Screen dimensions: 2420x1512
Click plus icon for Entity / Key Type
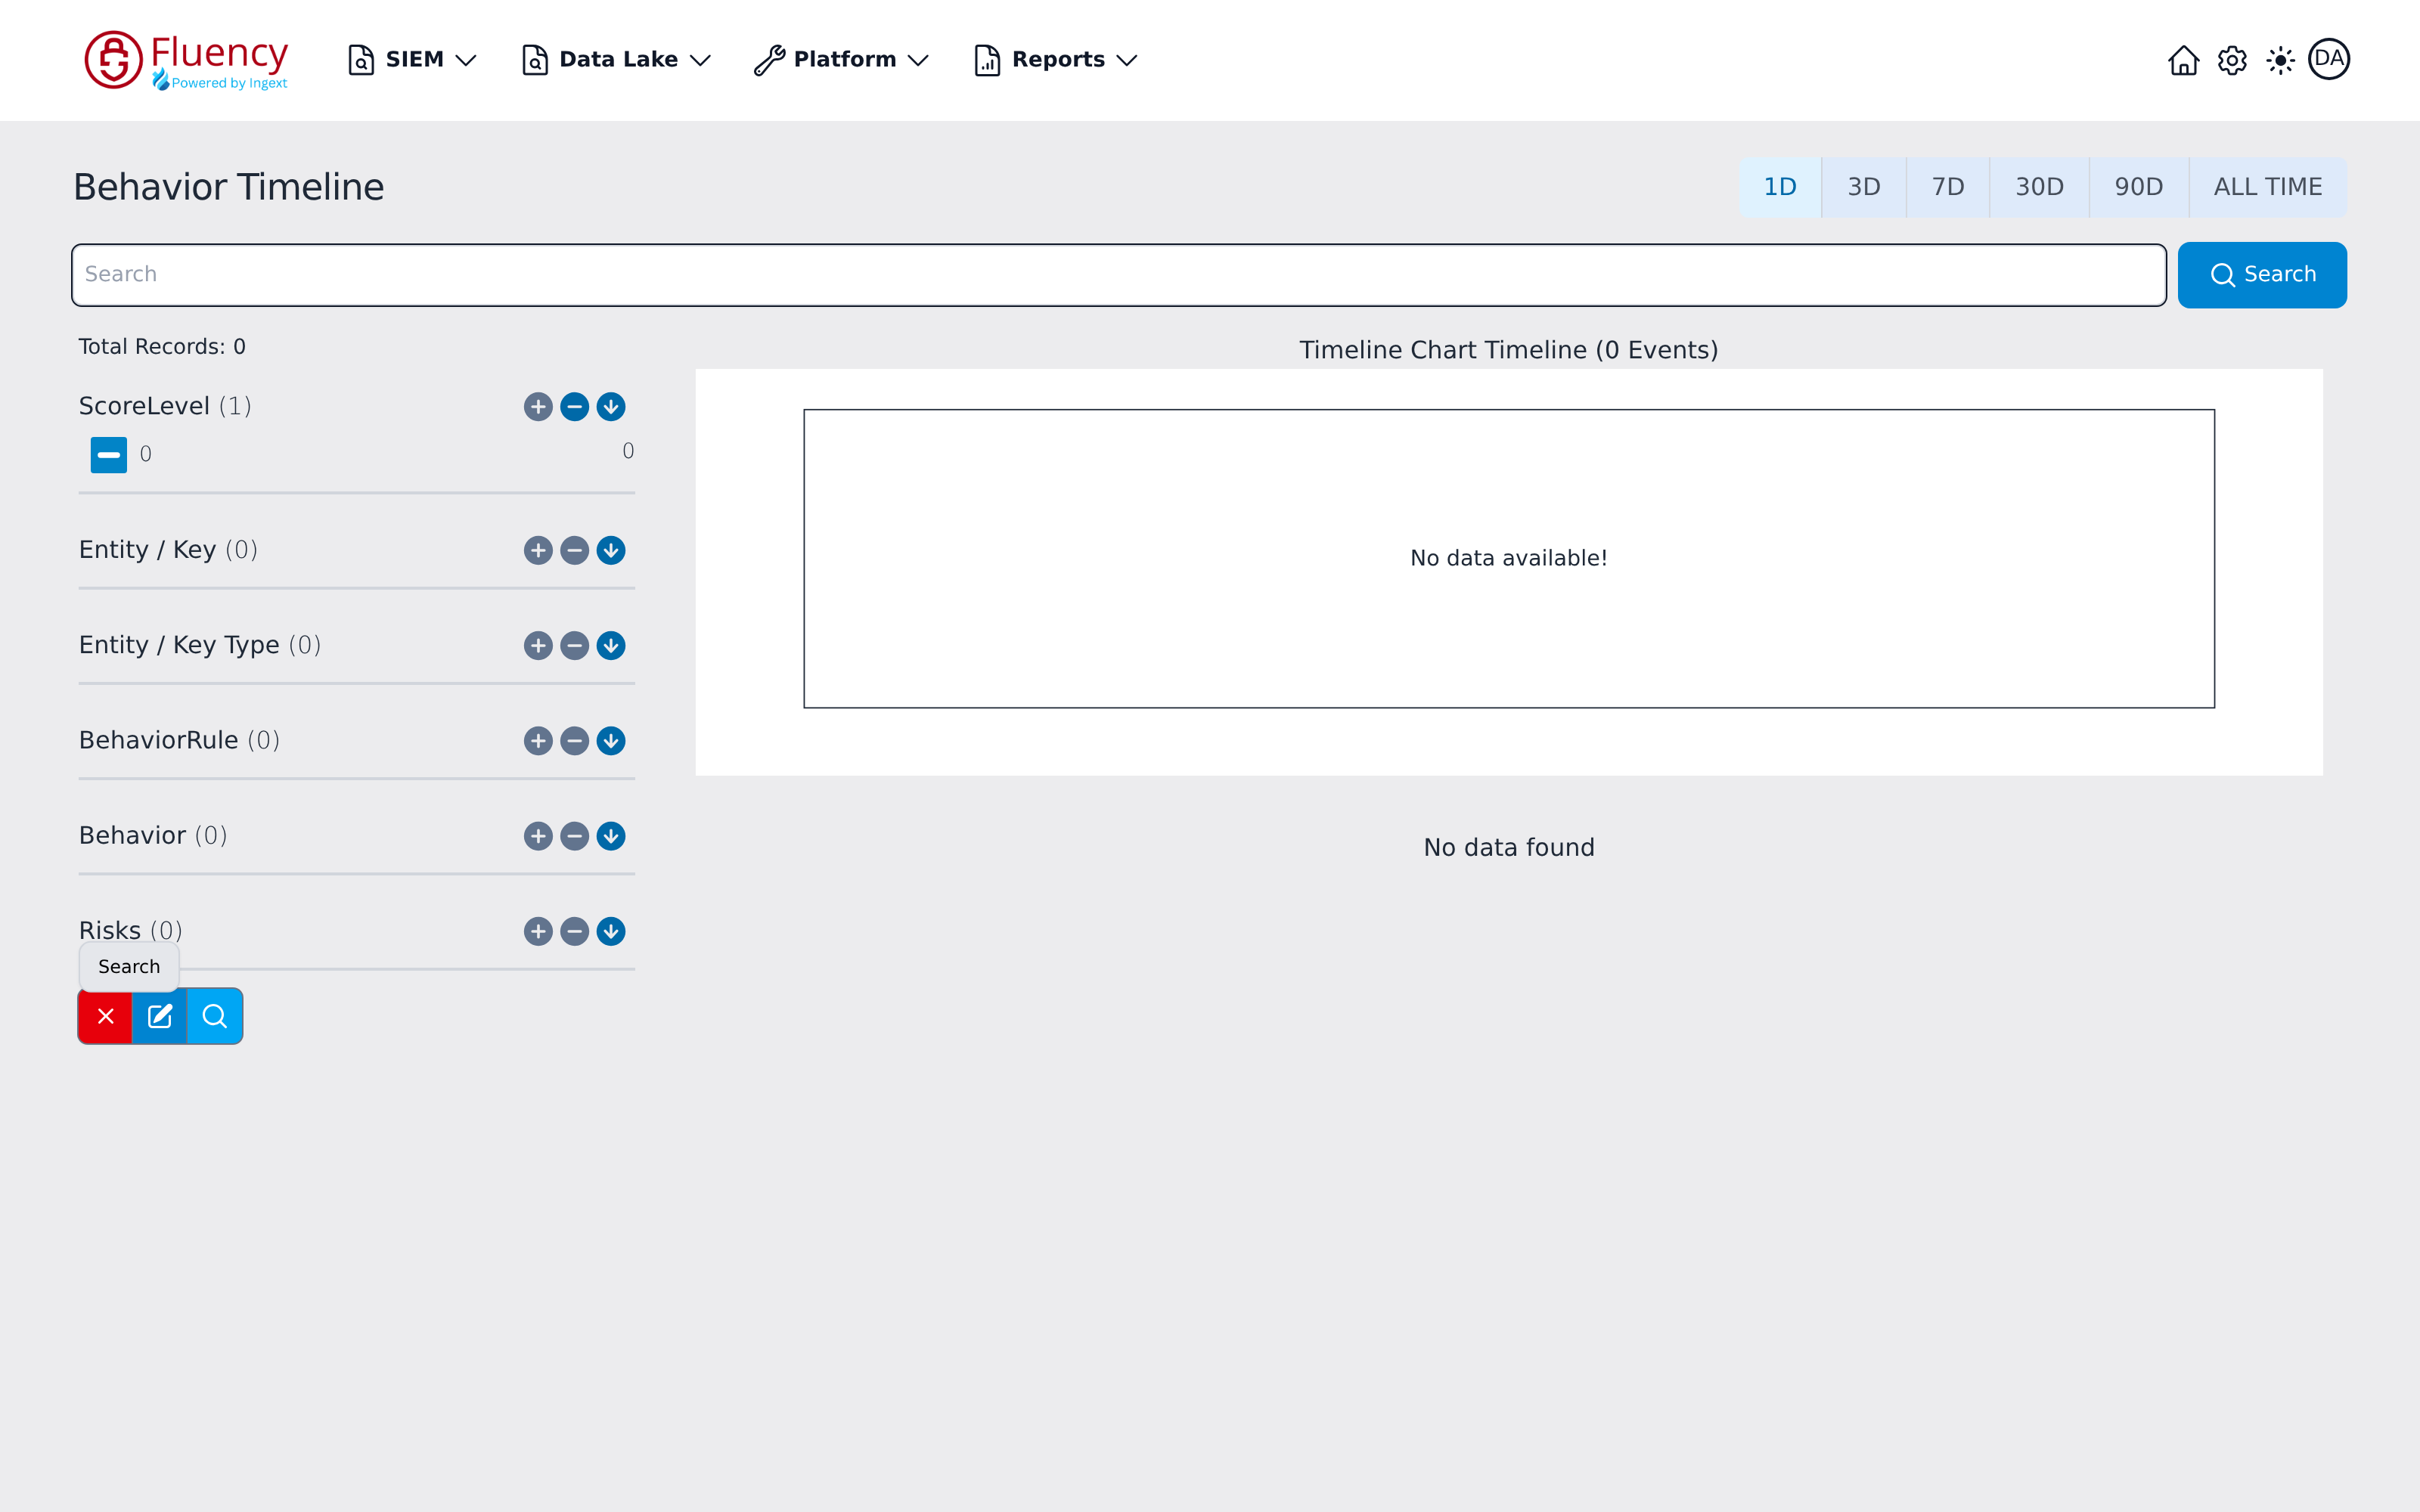(538, 646)
